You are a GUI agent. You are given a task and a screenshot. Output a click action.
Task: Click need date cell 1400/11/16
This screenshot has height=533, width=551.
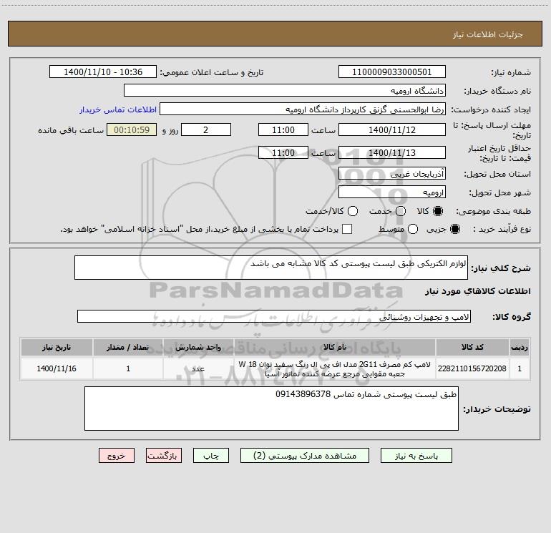pos(57,368)
